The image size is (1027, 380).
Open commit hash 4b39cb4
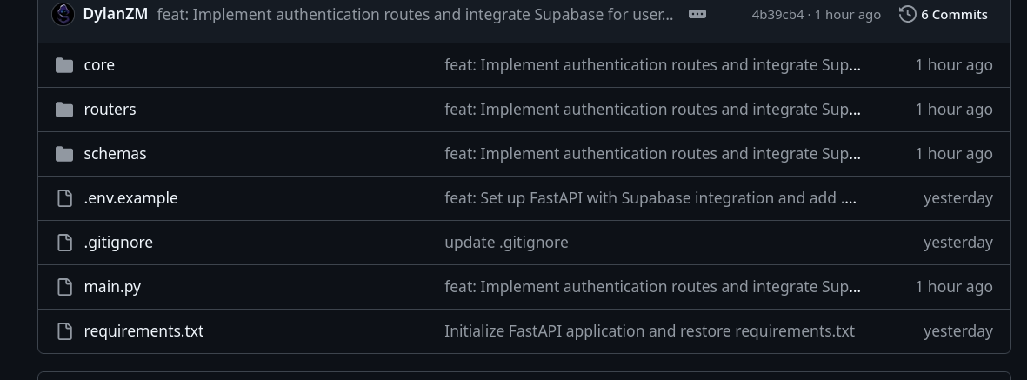(777, 15)
